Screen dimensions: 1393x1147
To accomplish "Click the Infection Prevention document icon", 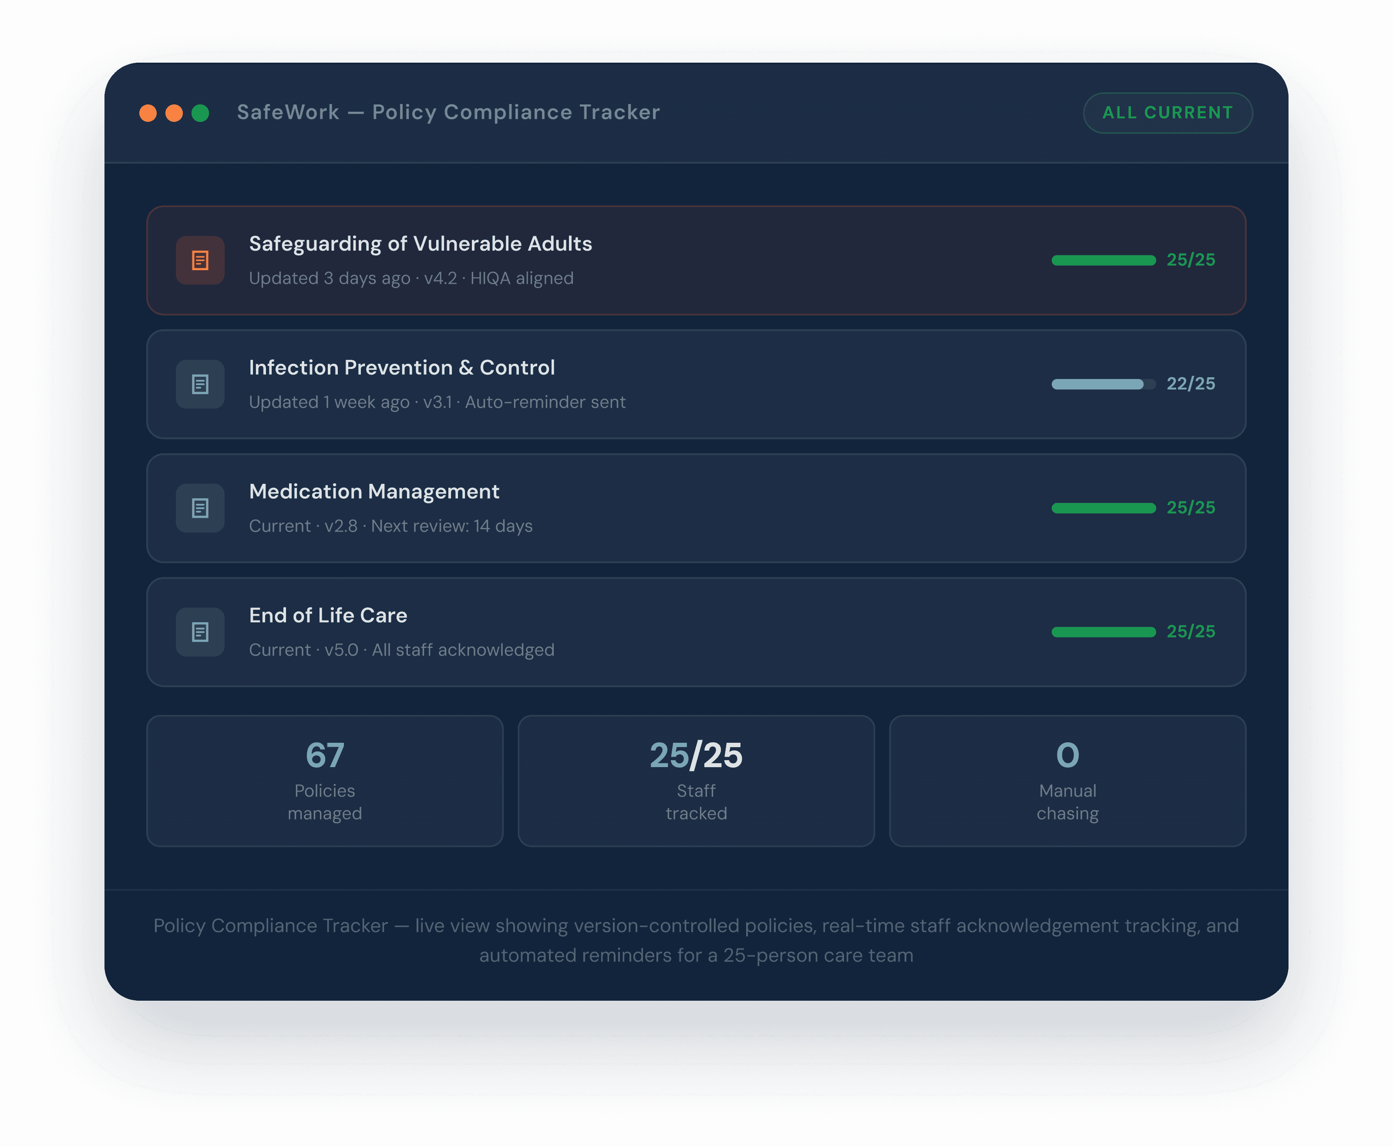I will 199,384.
